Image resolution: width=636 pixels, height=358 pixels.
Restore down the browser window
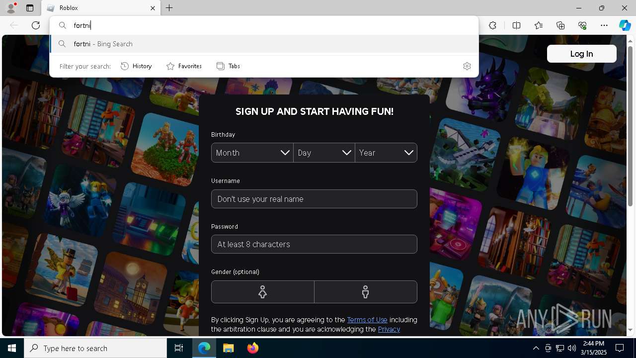pyautogui.click(x=602, y=8)
